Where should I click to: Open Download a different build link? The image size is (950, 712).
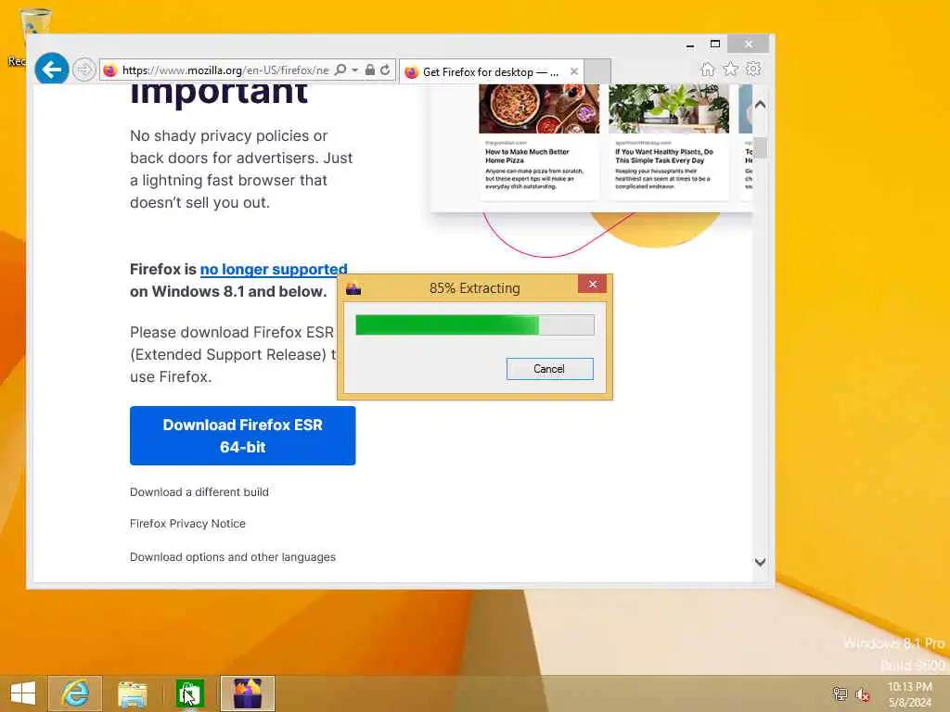(199, 492)
